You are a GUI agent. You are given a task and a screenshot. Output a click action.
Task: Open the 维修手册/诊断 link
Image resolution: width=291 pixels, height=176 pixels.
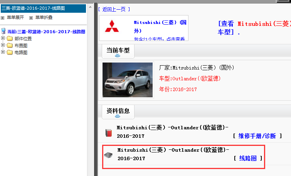pos(257,136)
